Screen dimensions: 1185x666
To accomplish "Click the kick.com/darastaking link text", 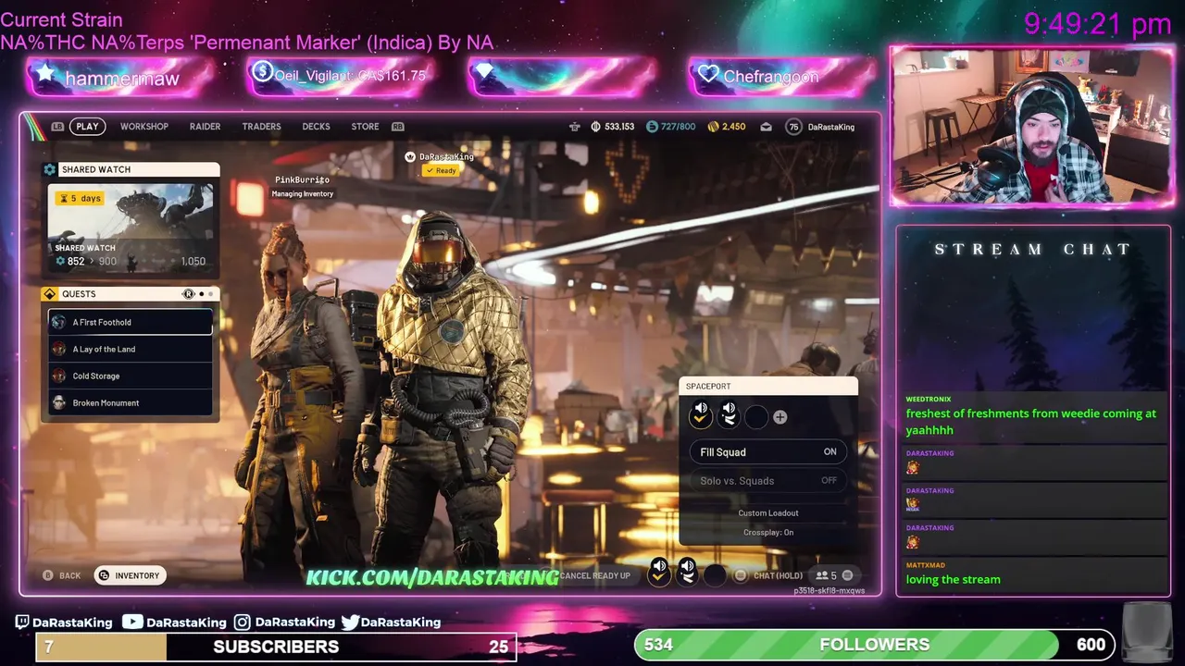I will click(x=432, y=578).
